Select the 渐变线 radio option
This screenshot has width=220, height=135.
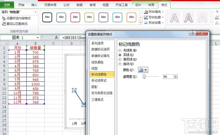pos(120,60)
